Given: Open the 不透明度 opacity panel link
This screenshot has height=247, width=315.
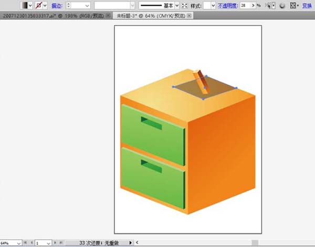Looking at the screenshot, I should [x=228, y=6].
